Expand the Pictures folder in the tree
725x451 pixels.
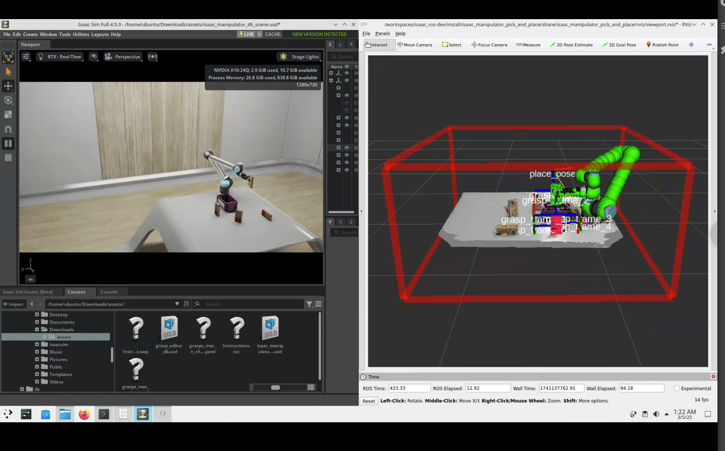pyautogui.click(x=37, y=359)
